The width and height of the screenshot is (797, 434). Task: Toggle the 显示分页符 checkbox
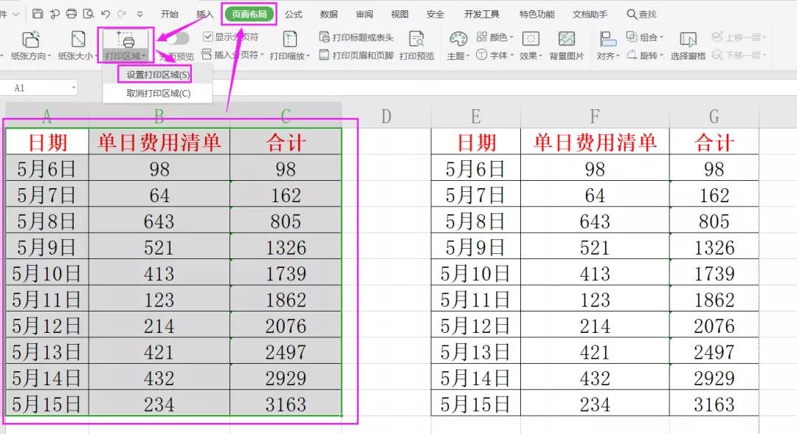tap(230, 37)
